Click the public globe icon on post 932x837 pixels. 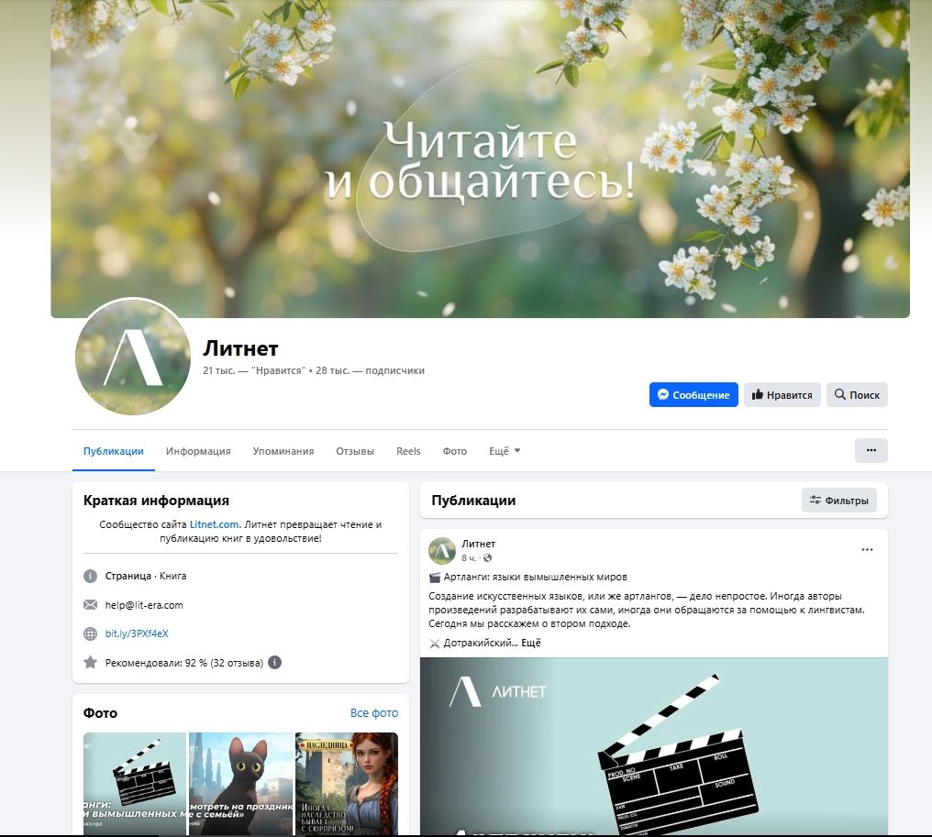coord(487,557)
